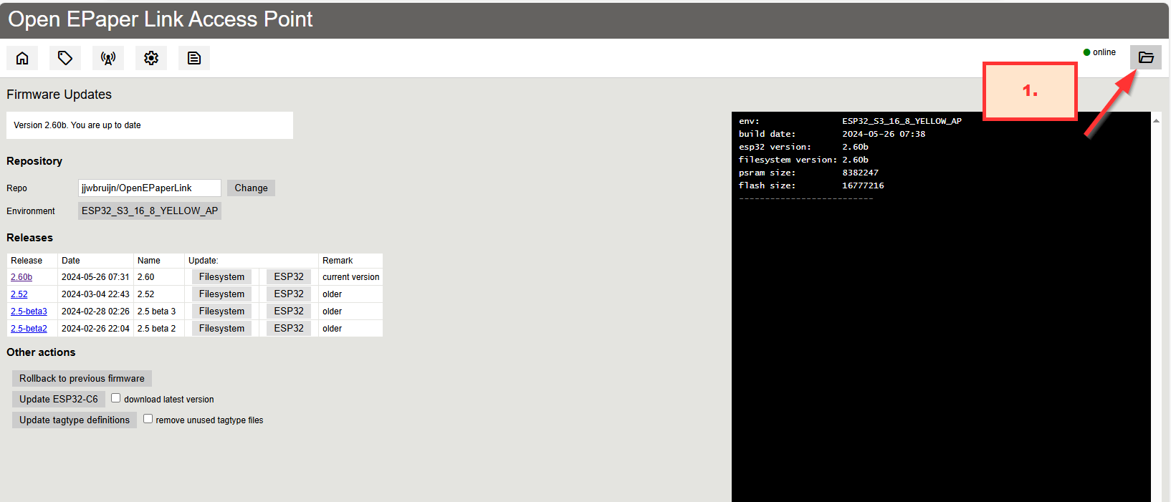Click the 'Firmware Updates' heading
Viewport: 1171px width, 502px height.
click(59, 95)
